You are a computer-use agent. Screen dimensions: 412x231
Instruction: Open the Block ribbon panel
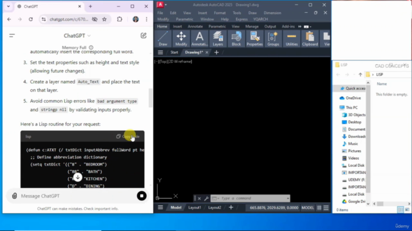coord(236,38)
